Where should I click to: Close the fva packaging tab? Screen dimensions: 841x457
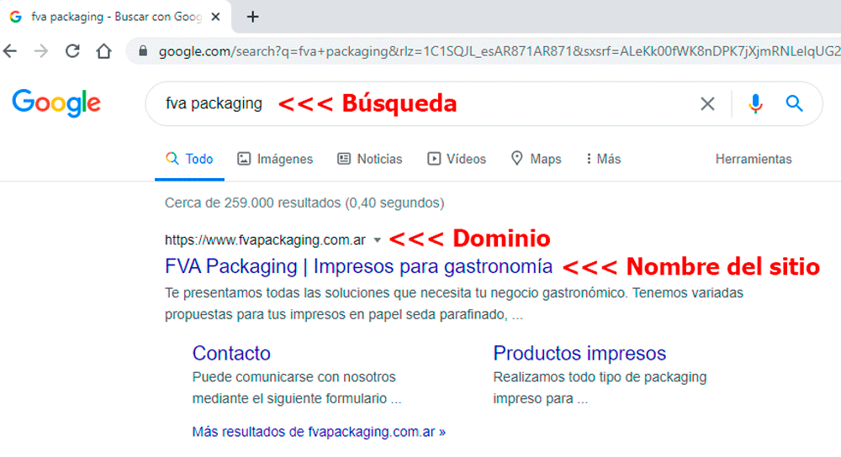[x=215, y=17]
